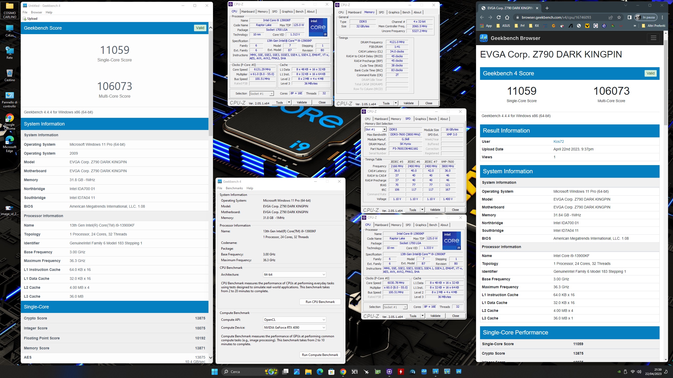The height and width of the screenshot is (378, 673).
Task: Share this page from the address bar
Action: (610, 17)
